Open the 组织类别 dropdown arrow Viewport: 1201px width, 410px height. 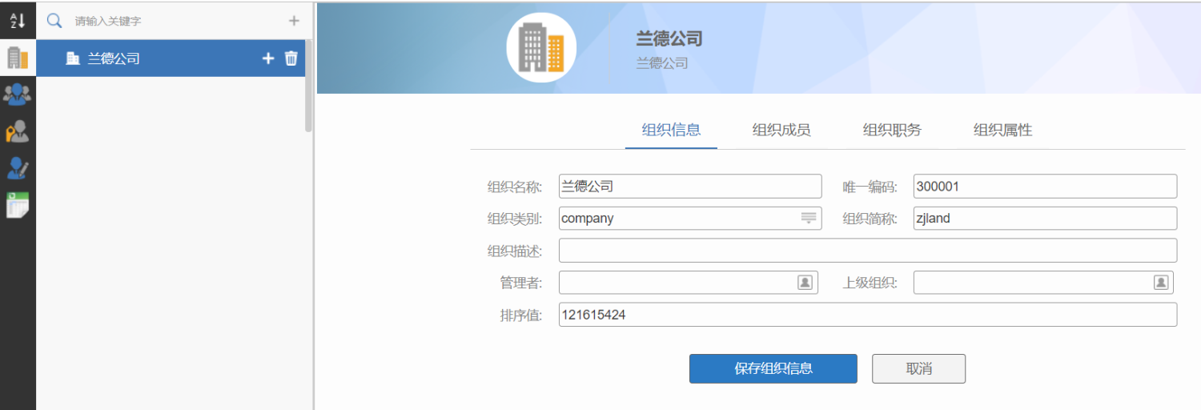[809, 218]
